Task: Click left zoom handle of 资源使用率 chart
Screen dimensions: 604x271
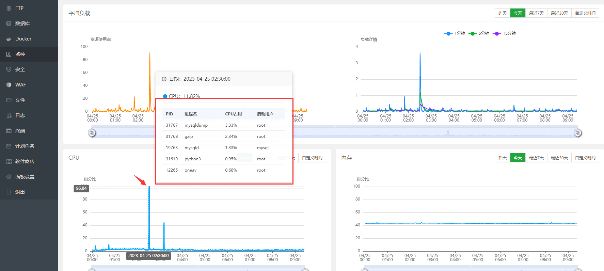Action: (x=92, y=133)
